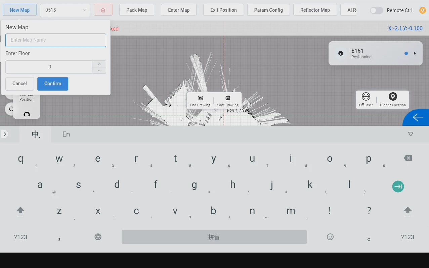This screenshot has height=268, width=429.
Task: Increase floor number with up stepper
Action: pyautogui.click(x=99, y=64)
